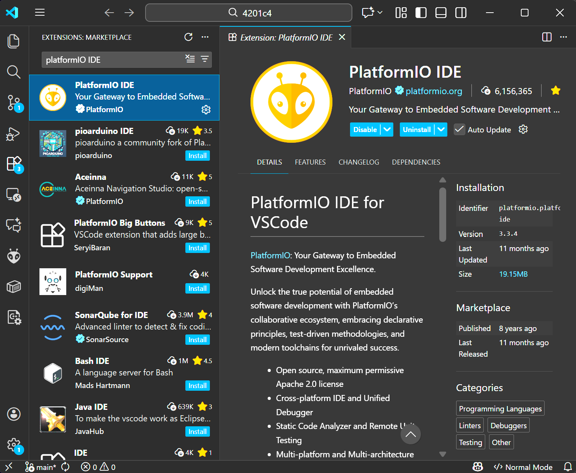Click the scroll-to-top round button
This screenshot has width=576, height=473.
(411, 434)
